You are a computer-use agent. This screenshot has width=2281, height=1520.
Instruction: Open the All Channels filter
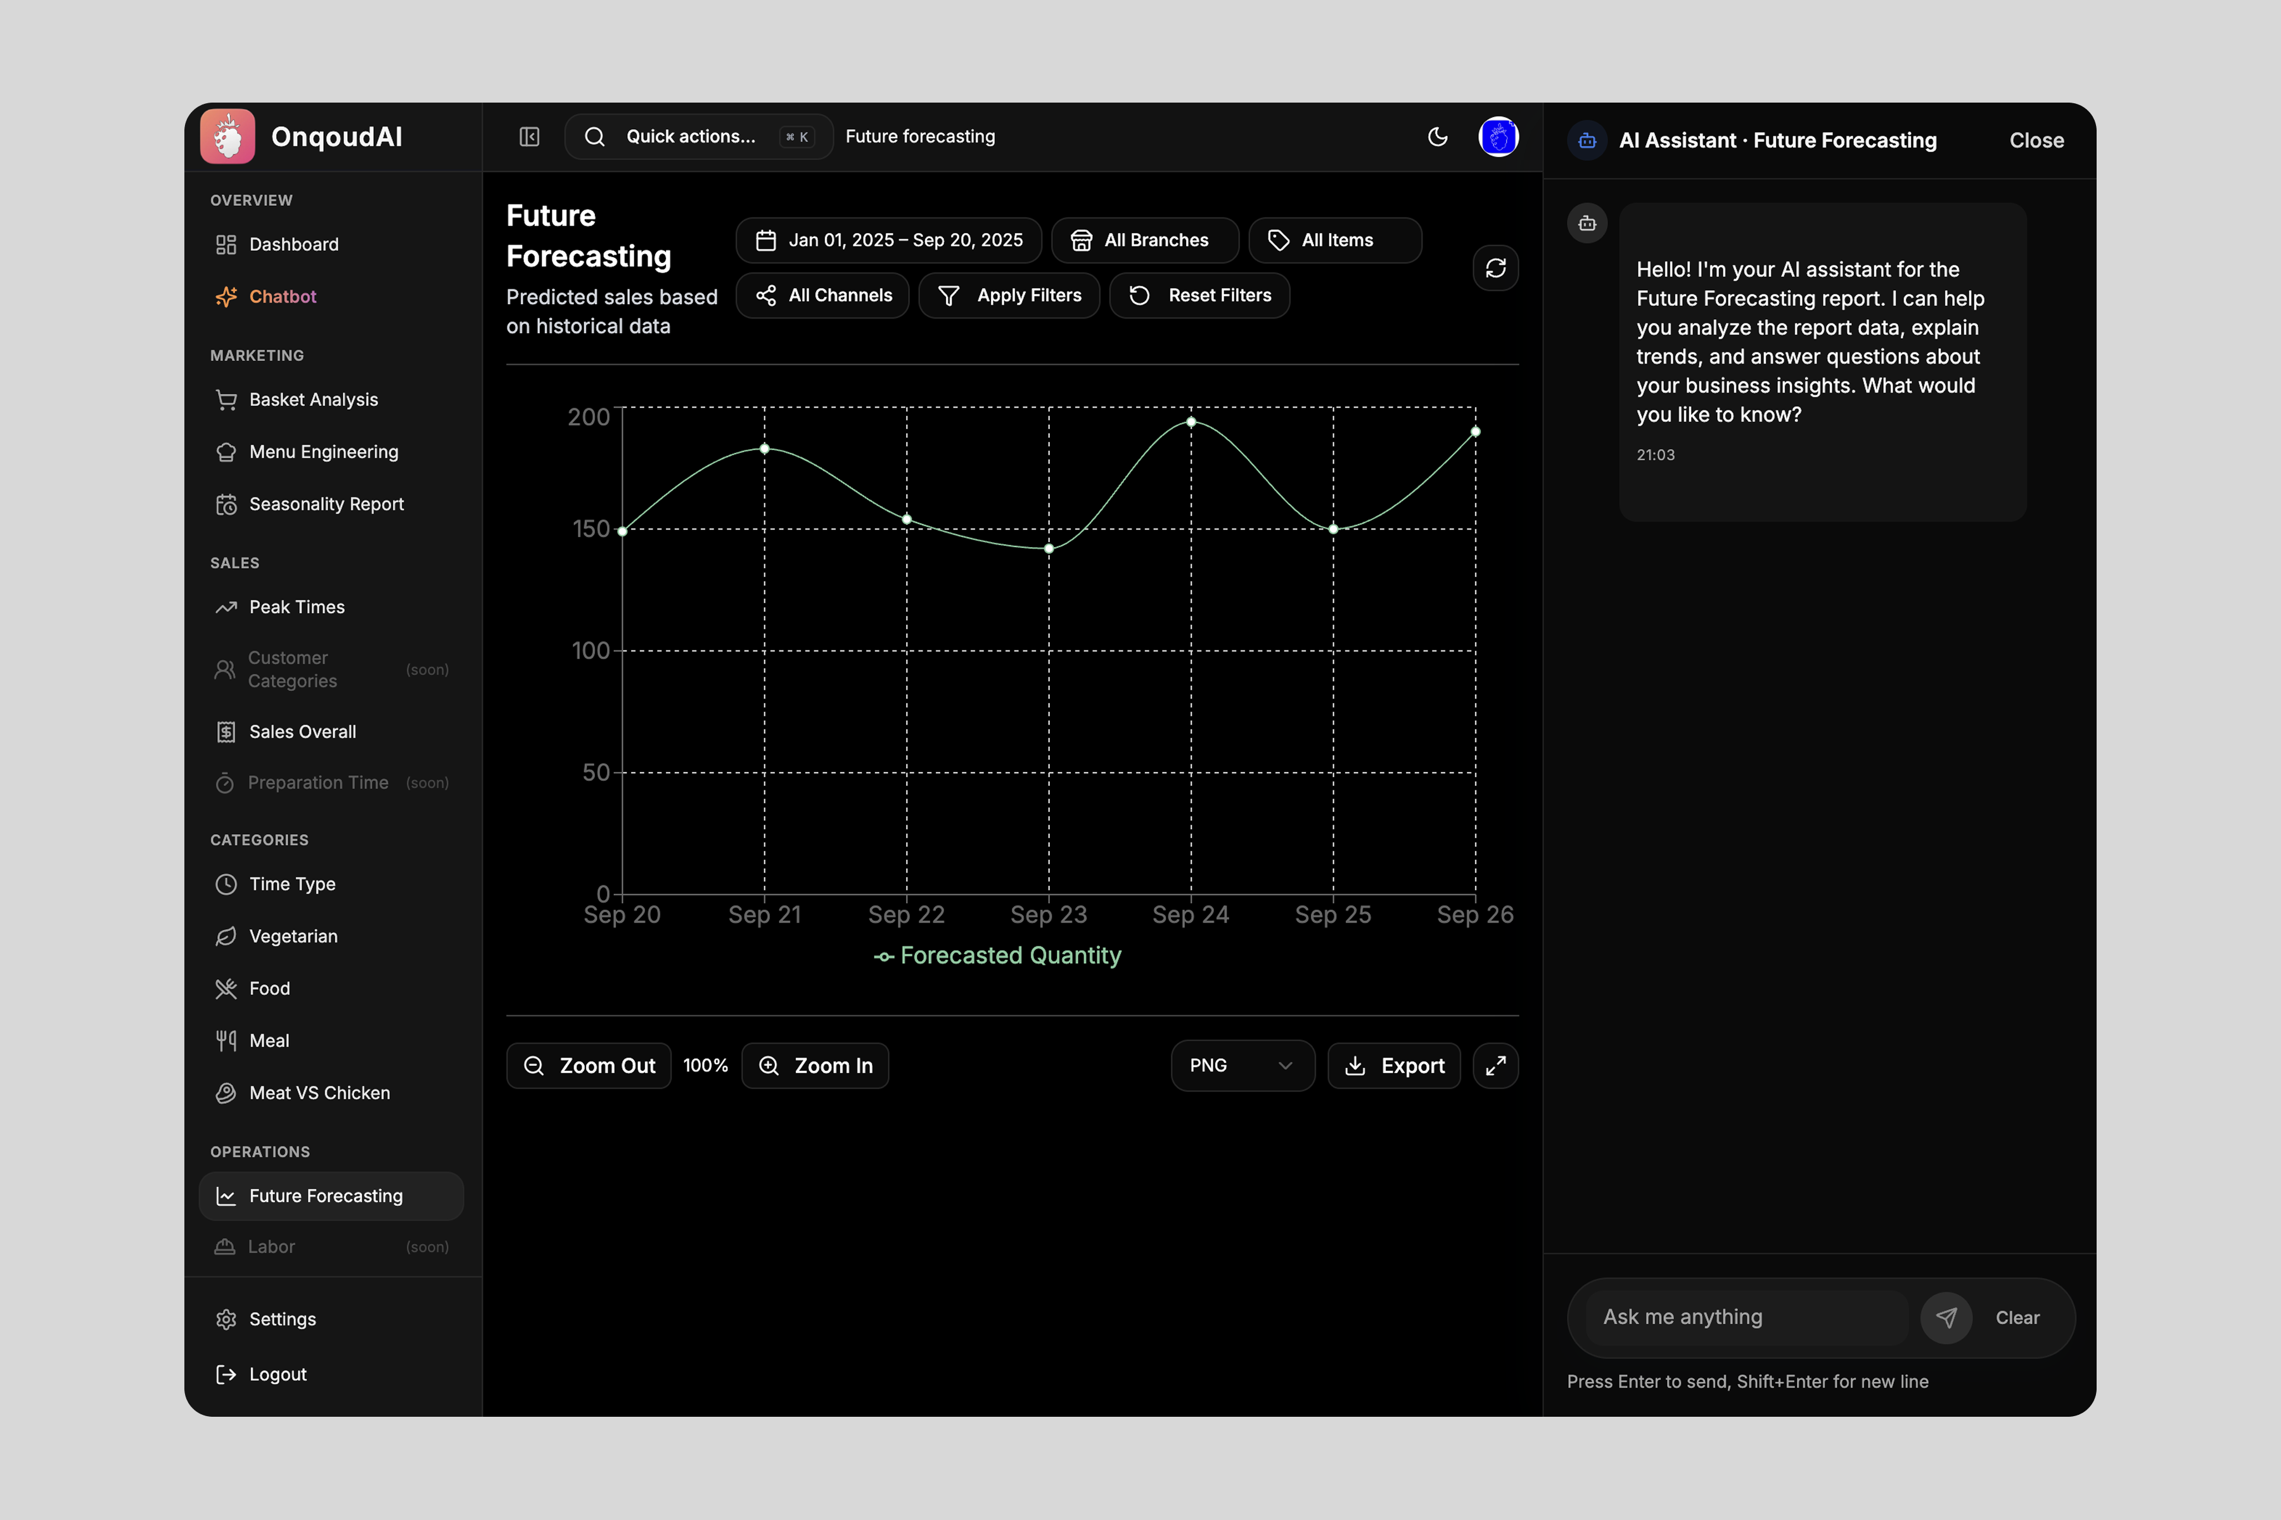pos(822,296)
